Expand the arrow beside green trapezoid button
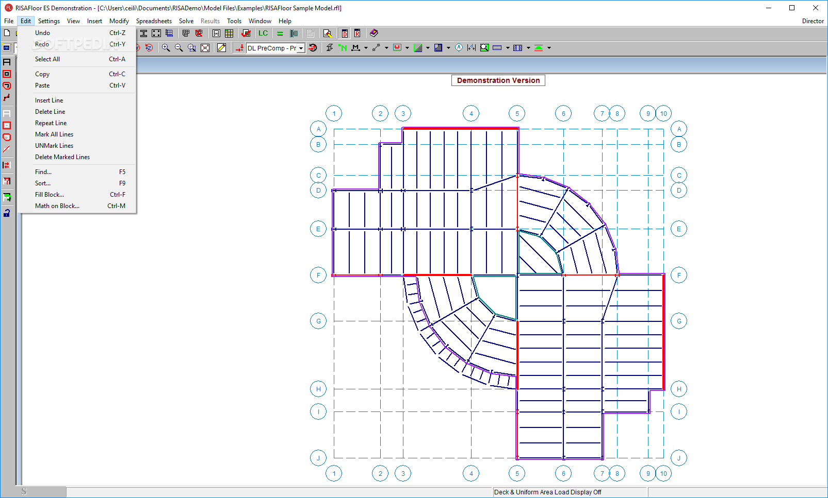The height and width of the screenshot is (498, 828). pos(549,48)
